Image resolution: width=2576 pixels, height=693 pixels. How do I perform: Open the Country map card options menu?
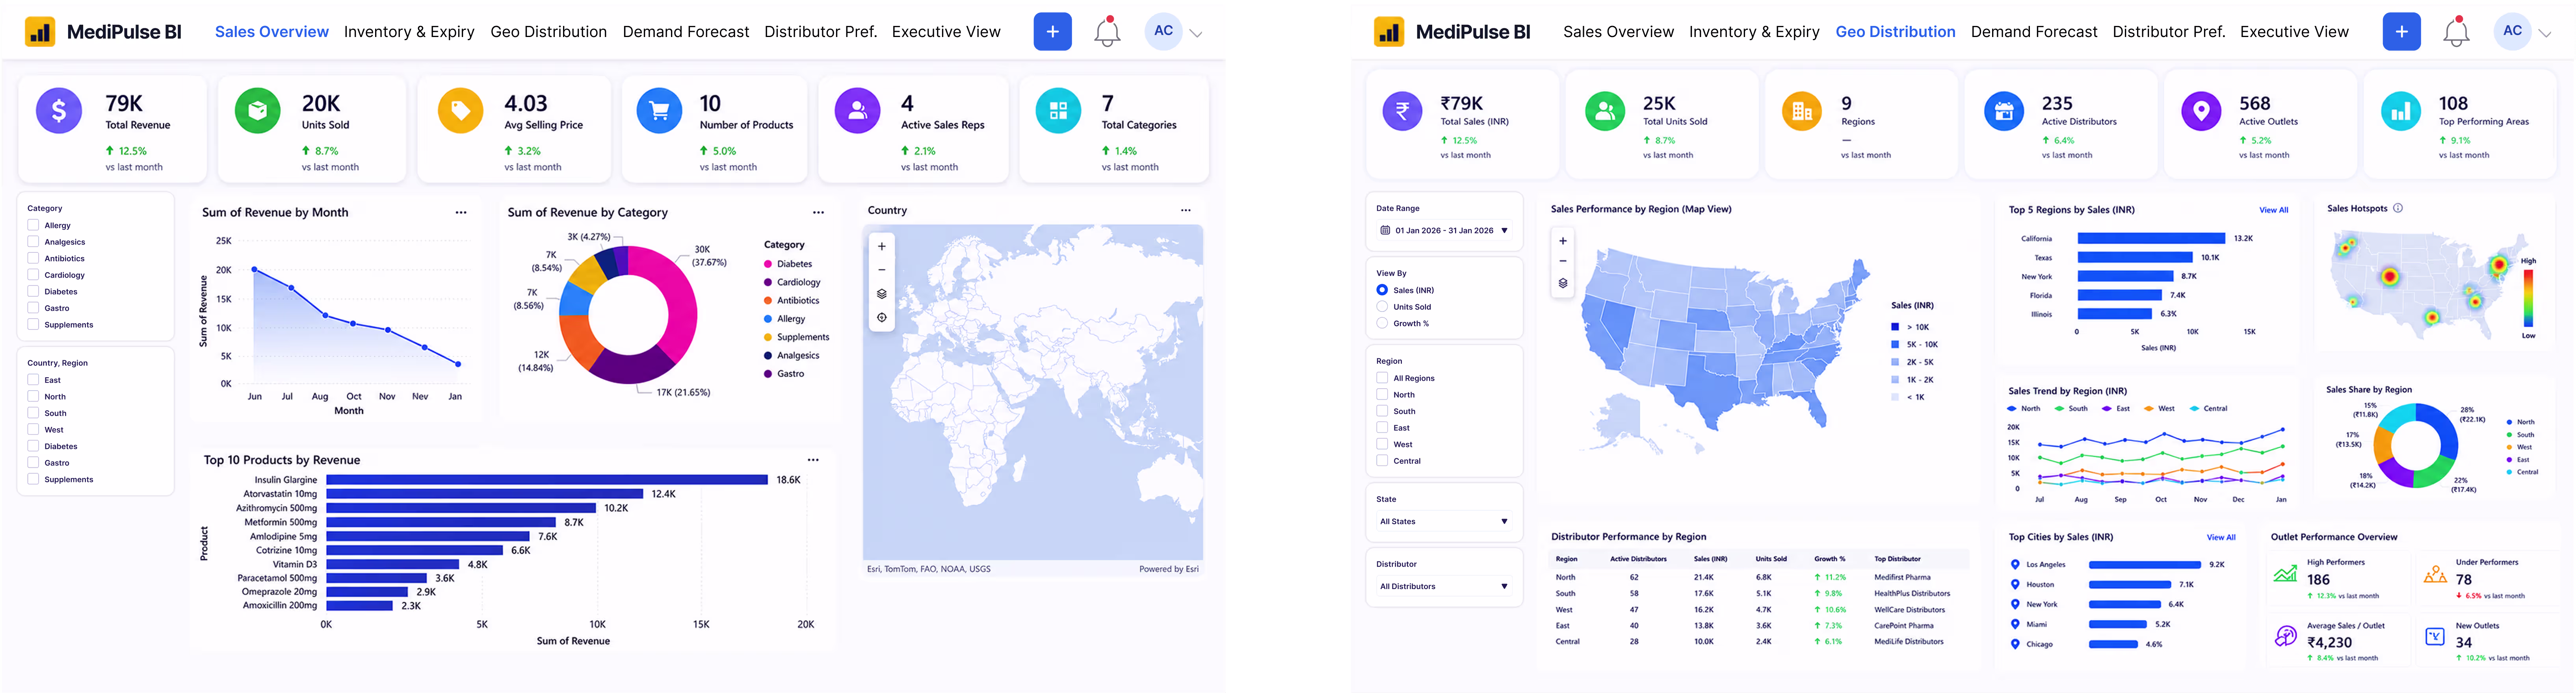1185,210
